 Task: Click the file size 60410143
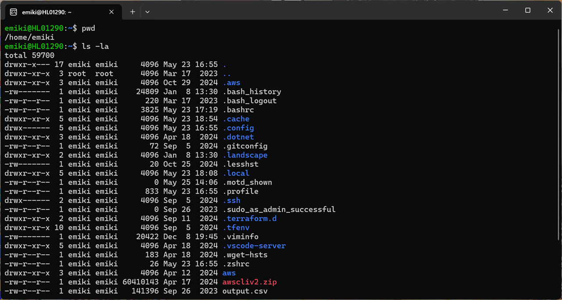[x=140, y=282]
